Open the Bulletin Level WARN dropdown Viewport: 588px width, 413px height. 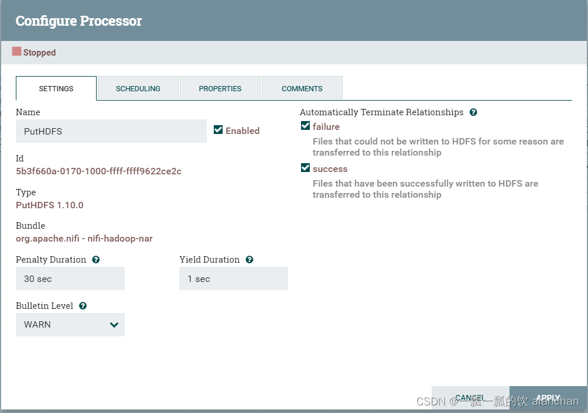pyautogui.click(x=70, y=325)
